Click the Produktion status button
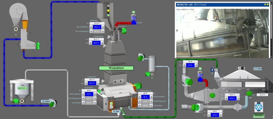The width and height of the screenshot is (273, 119). (x=116, y=68)
